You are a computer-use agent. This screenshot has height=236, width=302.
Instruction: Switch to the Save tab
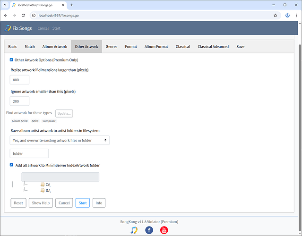tap(241, 47)
